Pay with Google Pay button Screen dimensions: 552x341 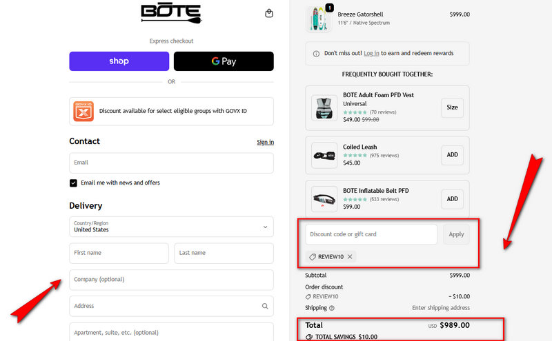point(224,61)
